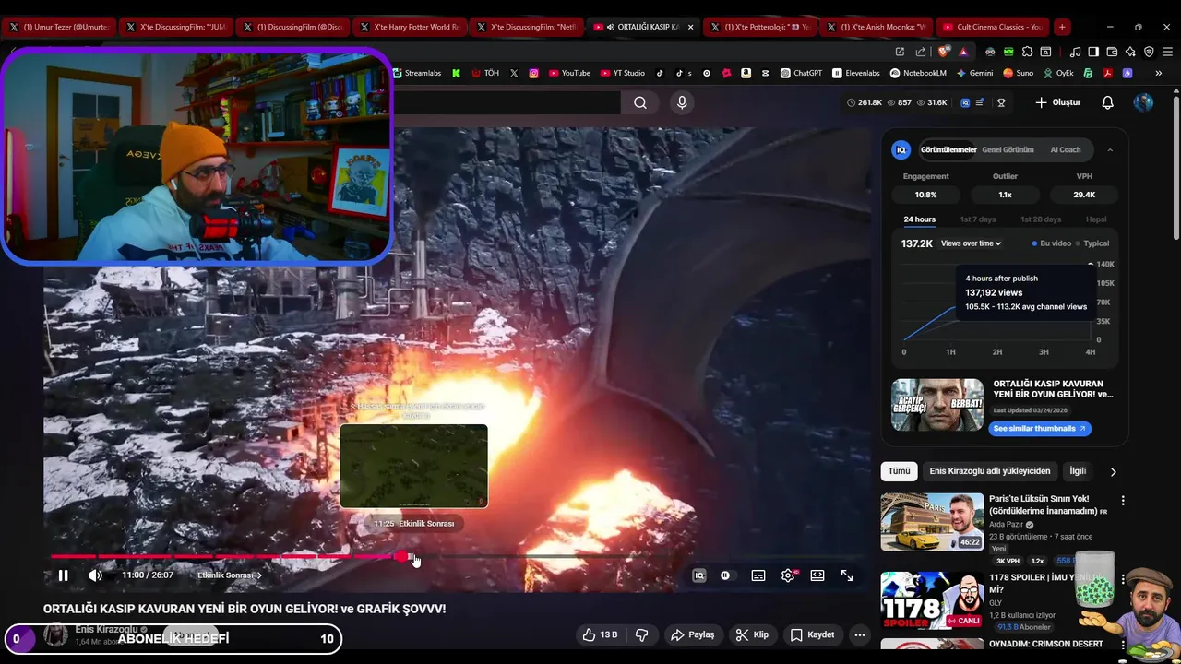This screenshot has height=664, width=1181.
Task: Switch to Genel Görünüm tab
Action: tap(1008, 149)
